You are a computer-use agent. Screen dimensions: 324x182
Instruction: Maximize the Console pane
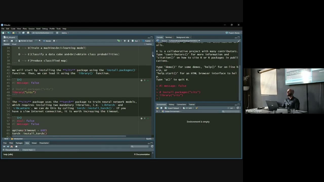click(238, 37)
